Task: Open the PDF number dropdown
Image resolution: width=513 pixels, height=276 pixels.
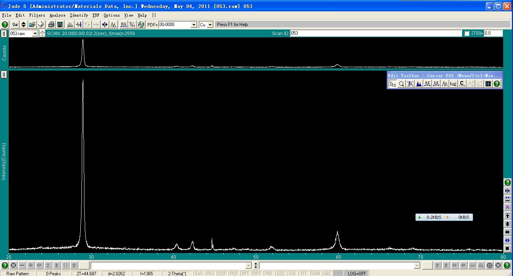Action: tap(194, 25)
